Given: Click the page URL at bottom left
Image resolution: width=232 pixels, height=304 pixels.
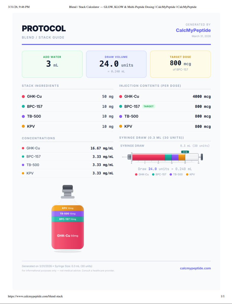Looking at the screenshot, I should pyautogui.click(x=35, y=296).
